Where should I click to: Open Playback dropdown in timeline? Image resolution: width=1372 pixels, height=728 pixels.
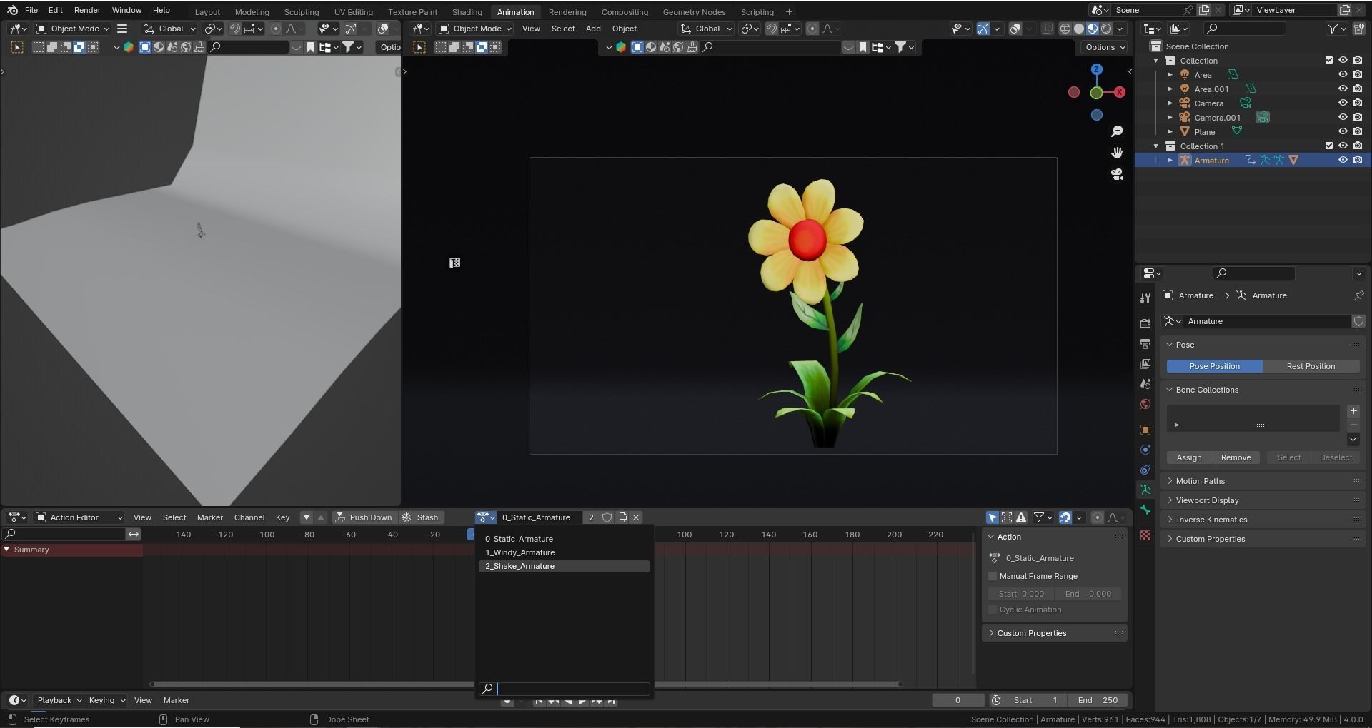(58, 700)
